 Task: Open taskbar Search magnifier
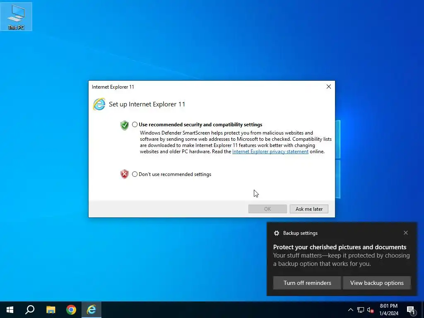pos(30,310)
